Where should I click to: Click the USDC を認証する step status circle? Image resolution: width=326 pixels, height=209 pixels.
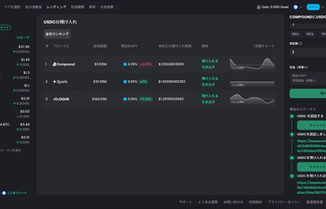pyautogui.click(x=292, y=116)
